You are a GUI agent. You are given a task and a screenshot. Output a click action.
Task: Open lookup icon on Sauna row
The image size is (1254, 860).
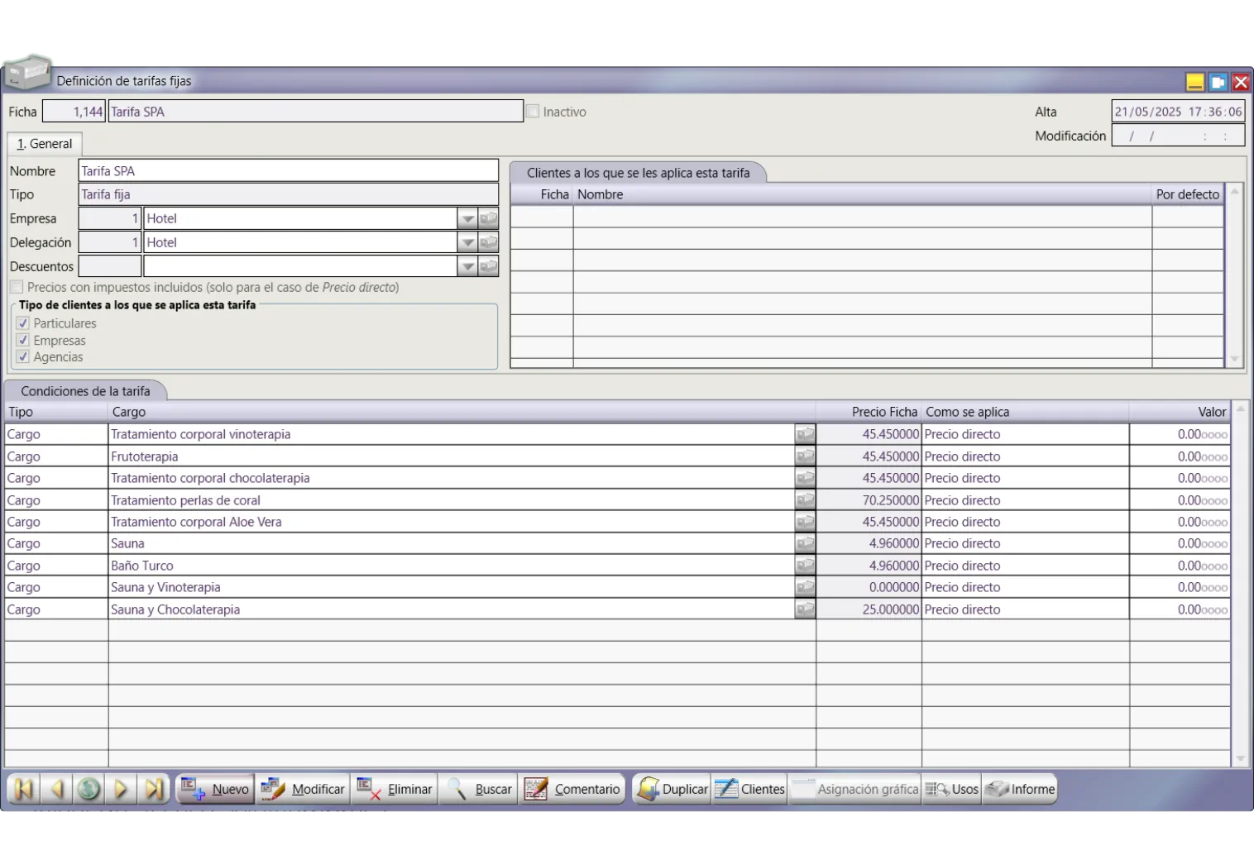click(x=805, y=544)
